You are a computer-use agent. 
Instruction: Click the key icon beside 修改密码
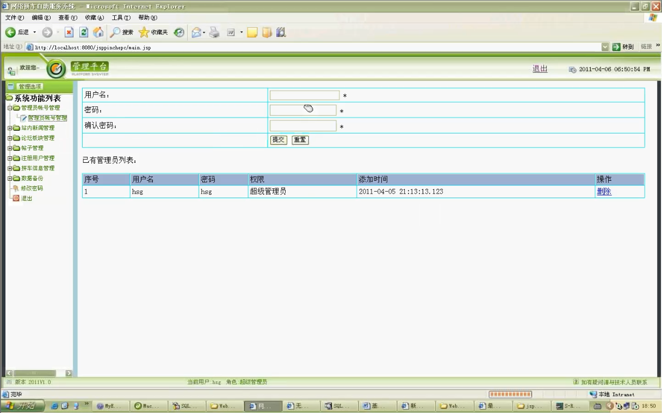pyautogui.click(x=16, y=188)
